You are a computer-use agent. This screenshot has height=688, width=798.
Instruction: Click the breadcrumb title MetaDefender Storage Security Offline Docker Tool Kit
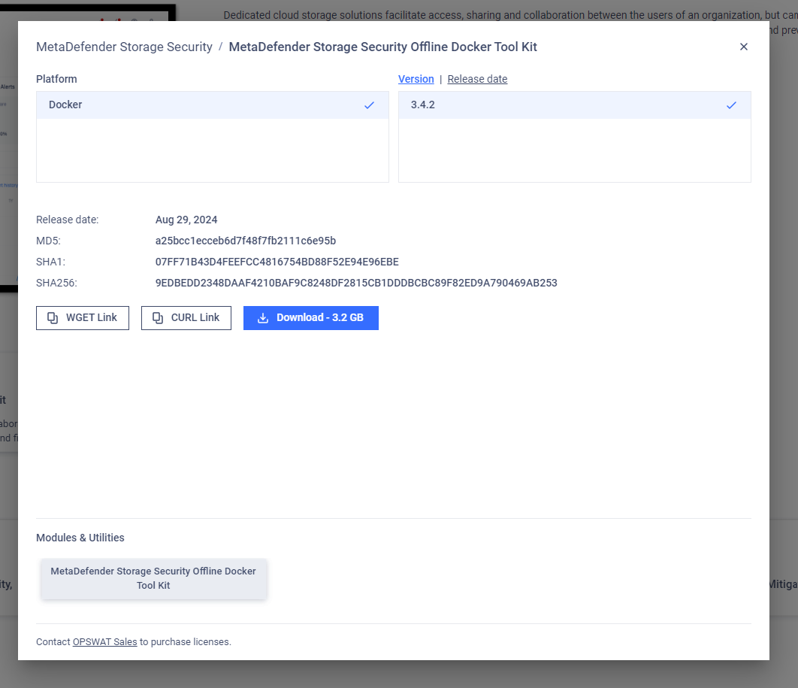coord(382,47)
